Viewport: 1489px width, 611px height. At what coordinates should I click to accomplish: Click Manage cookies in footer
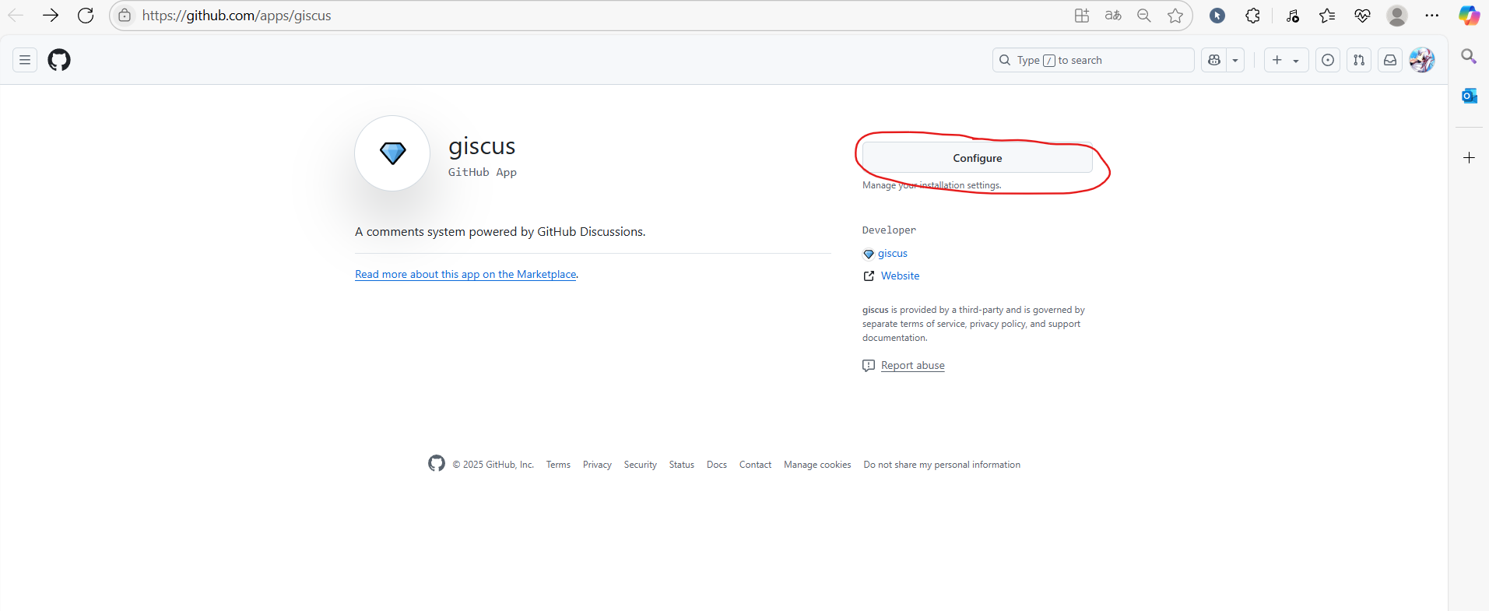point(817,465)
